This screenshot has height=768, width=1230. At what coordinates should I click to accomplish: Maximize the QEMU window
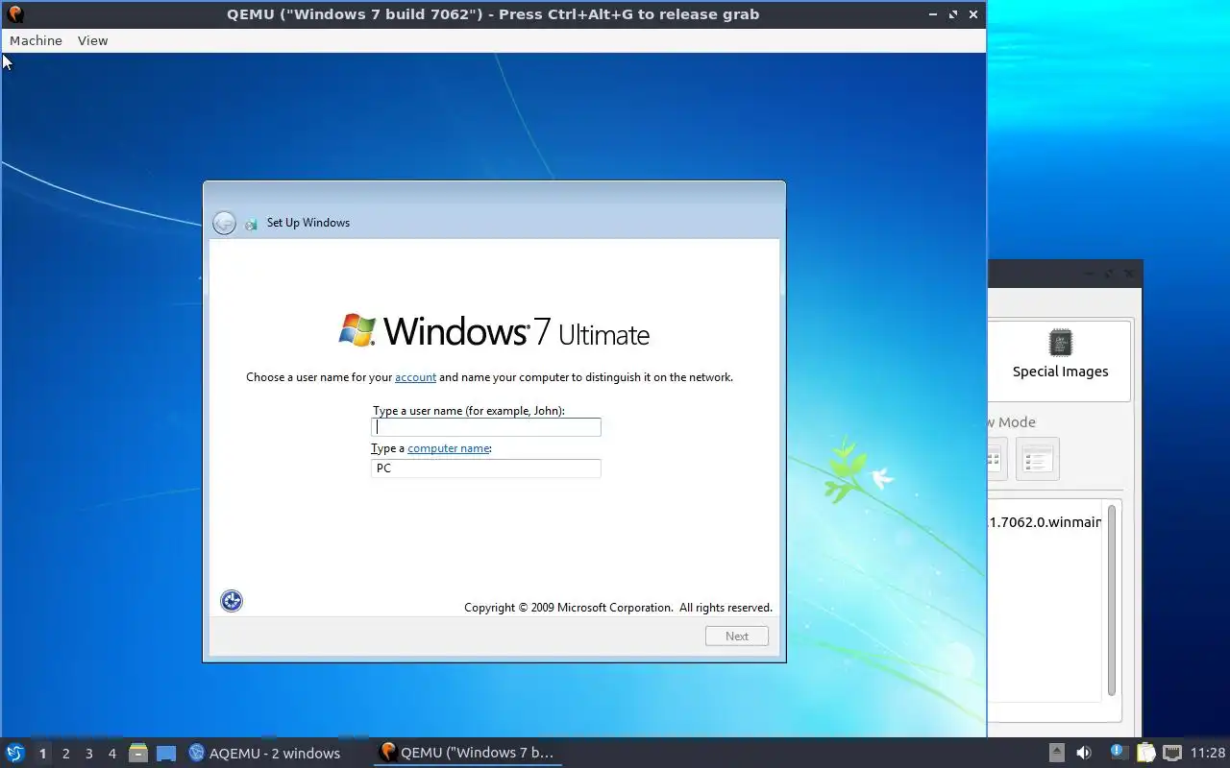[x=953, y=14]
